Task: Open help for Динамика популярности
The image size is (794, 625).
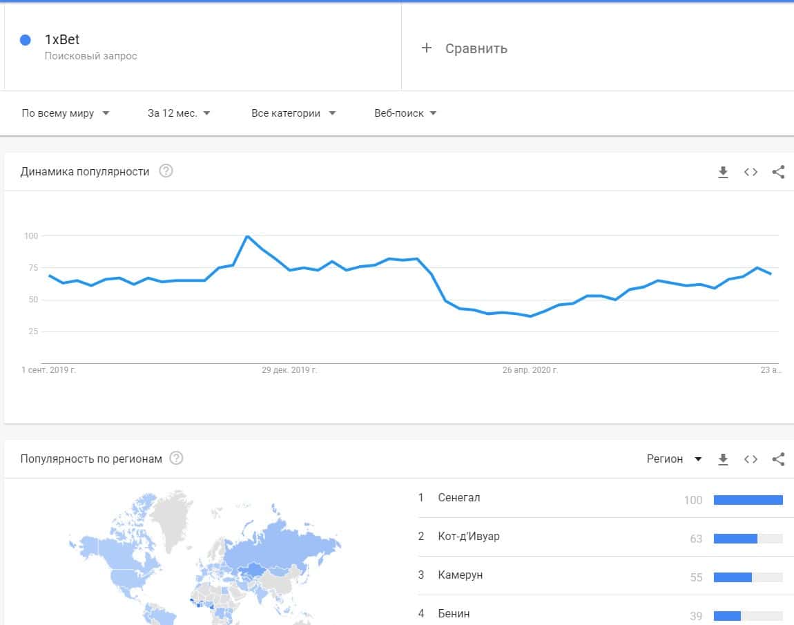Action: [166, 171]
